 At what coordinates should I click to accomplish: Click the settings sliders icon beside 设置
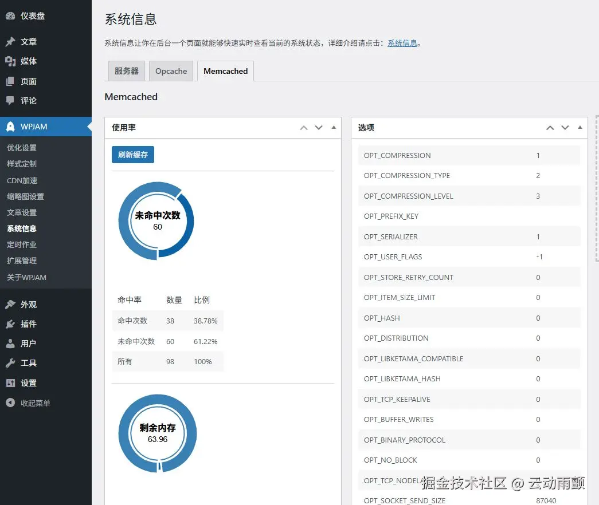point(10,383)
